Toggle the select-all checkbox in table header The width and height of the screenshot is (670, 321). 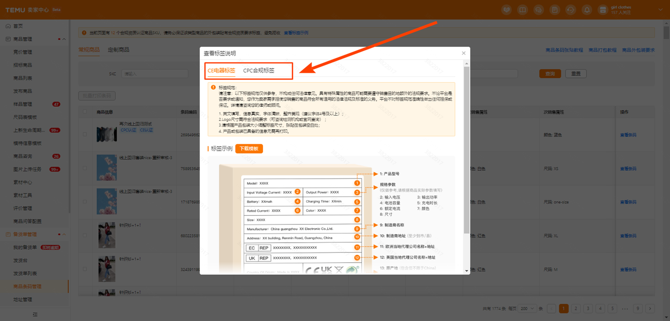pyautogui.click(x=85, y=112)
